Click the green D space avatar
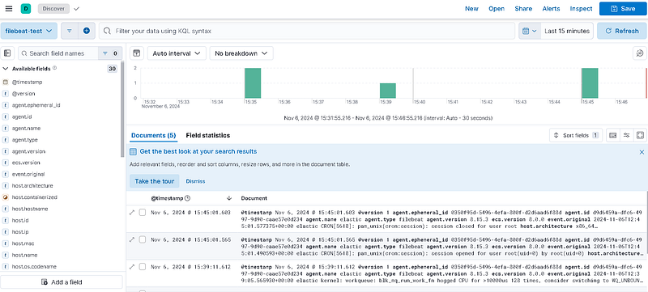This screenshot has width=648, height=292. pyautogui.click(x=26, y=9)
